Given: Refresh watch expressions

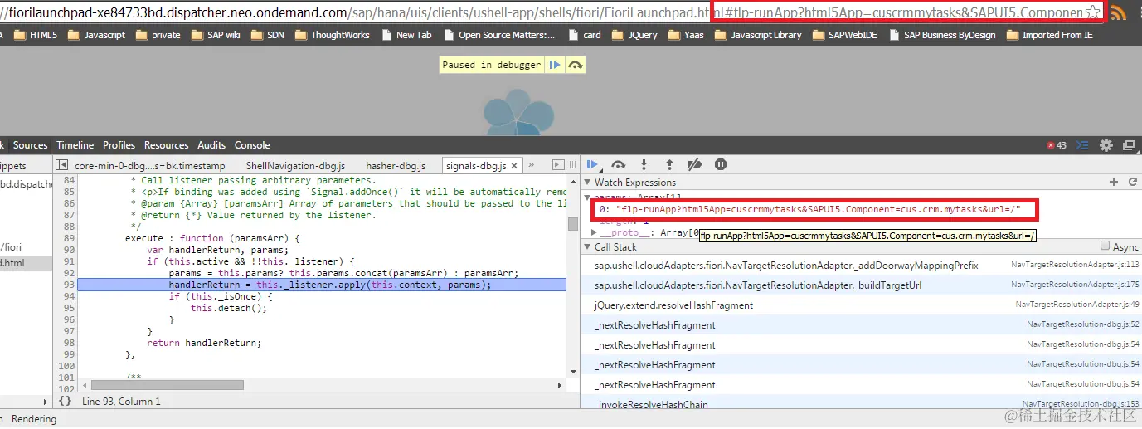Looking at the screenshot, I should point(1133,182).
